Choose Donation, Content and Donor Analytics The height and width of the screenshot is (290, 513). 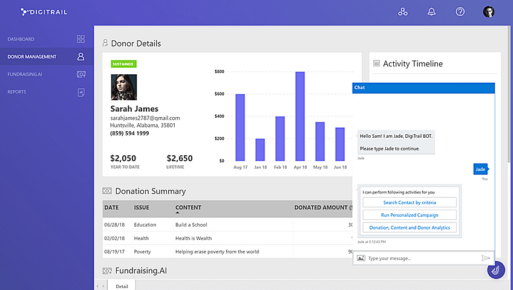(x=410, y=228)
